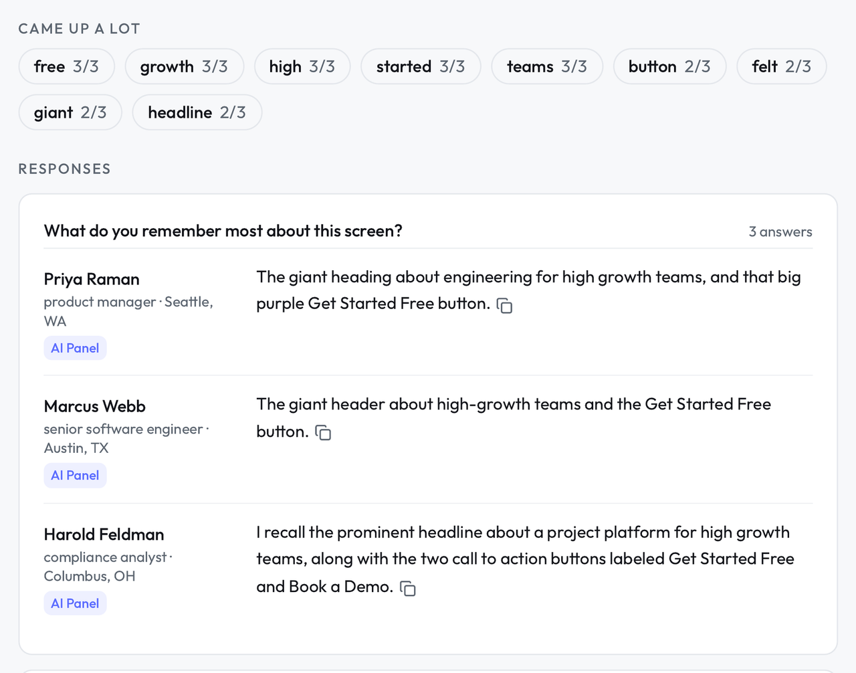Click the "3 answers" count label
856x673 pixels.
pyautogui.click(x=780, y=231)
